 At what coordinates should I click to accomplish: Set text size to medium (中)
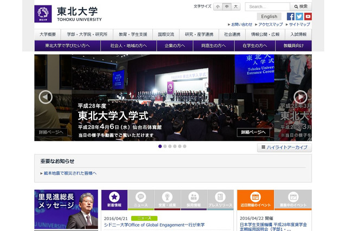(227, 7)
